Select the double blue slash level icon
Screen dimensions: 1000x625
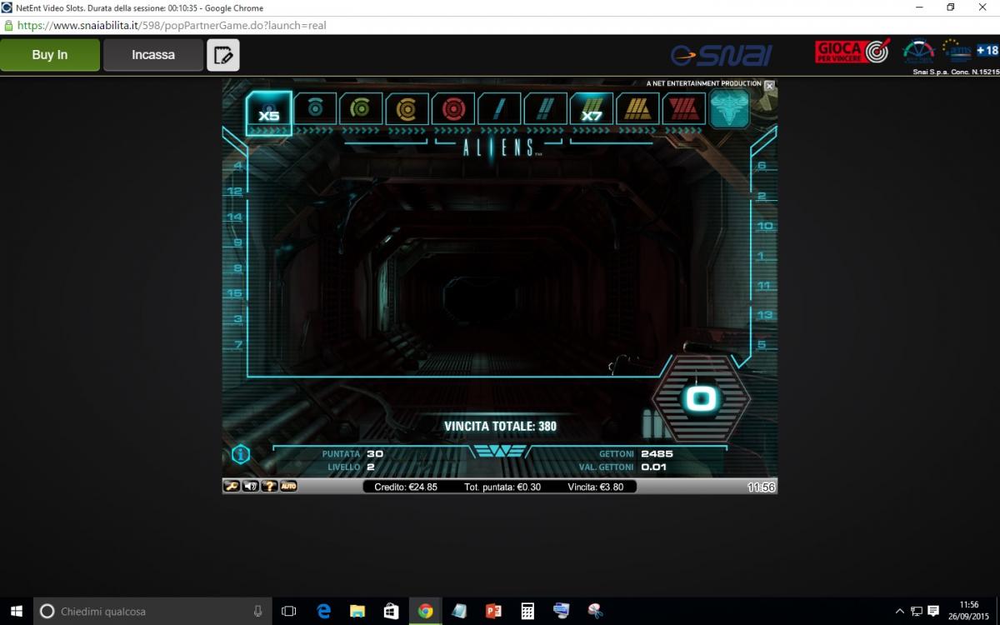(545, 108)
